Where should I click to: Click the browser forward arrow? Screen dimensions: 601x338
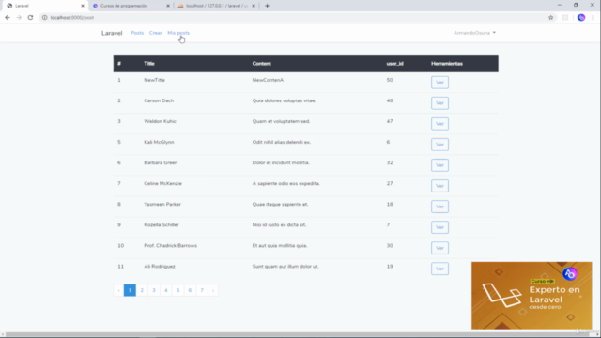[19, 17]
